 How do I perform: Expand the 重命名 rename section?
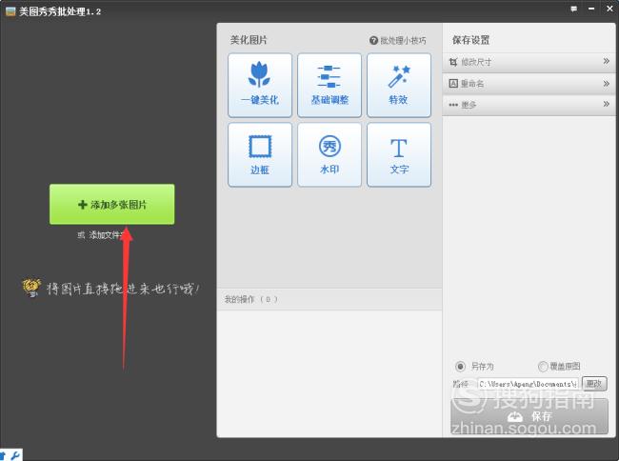(529, 84)
